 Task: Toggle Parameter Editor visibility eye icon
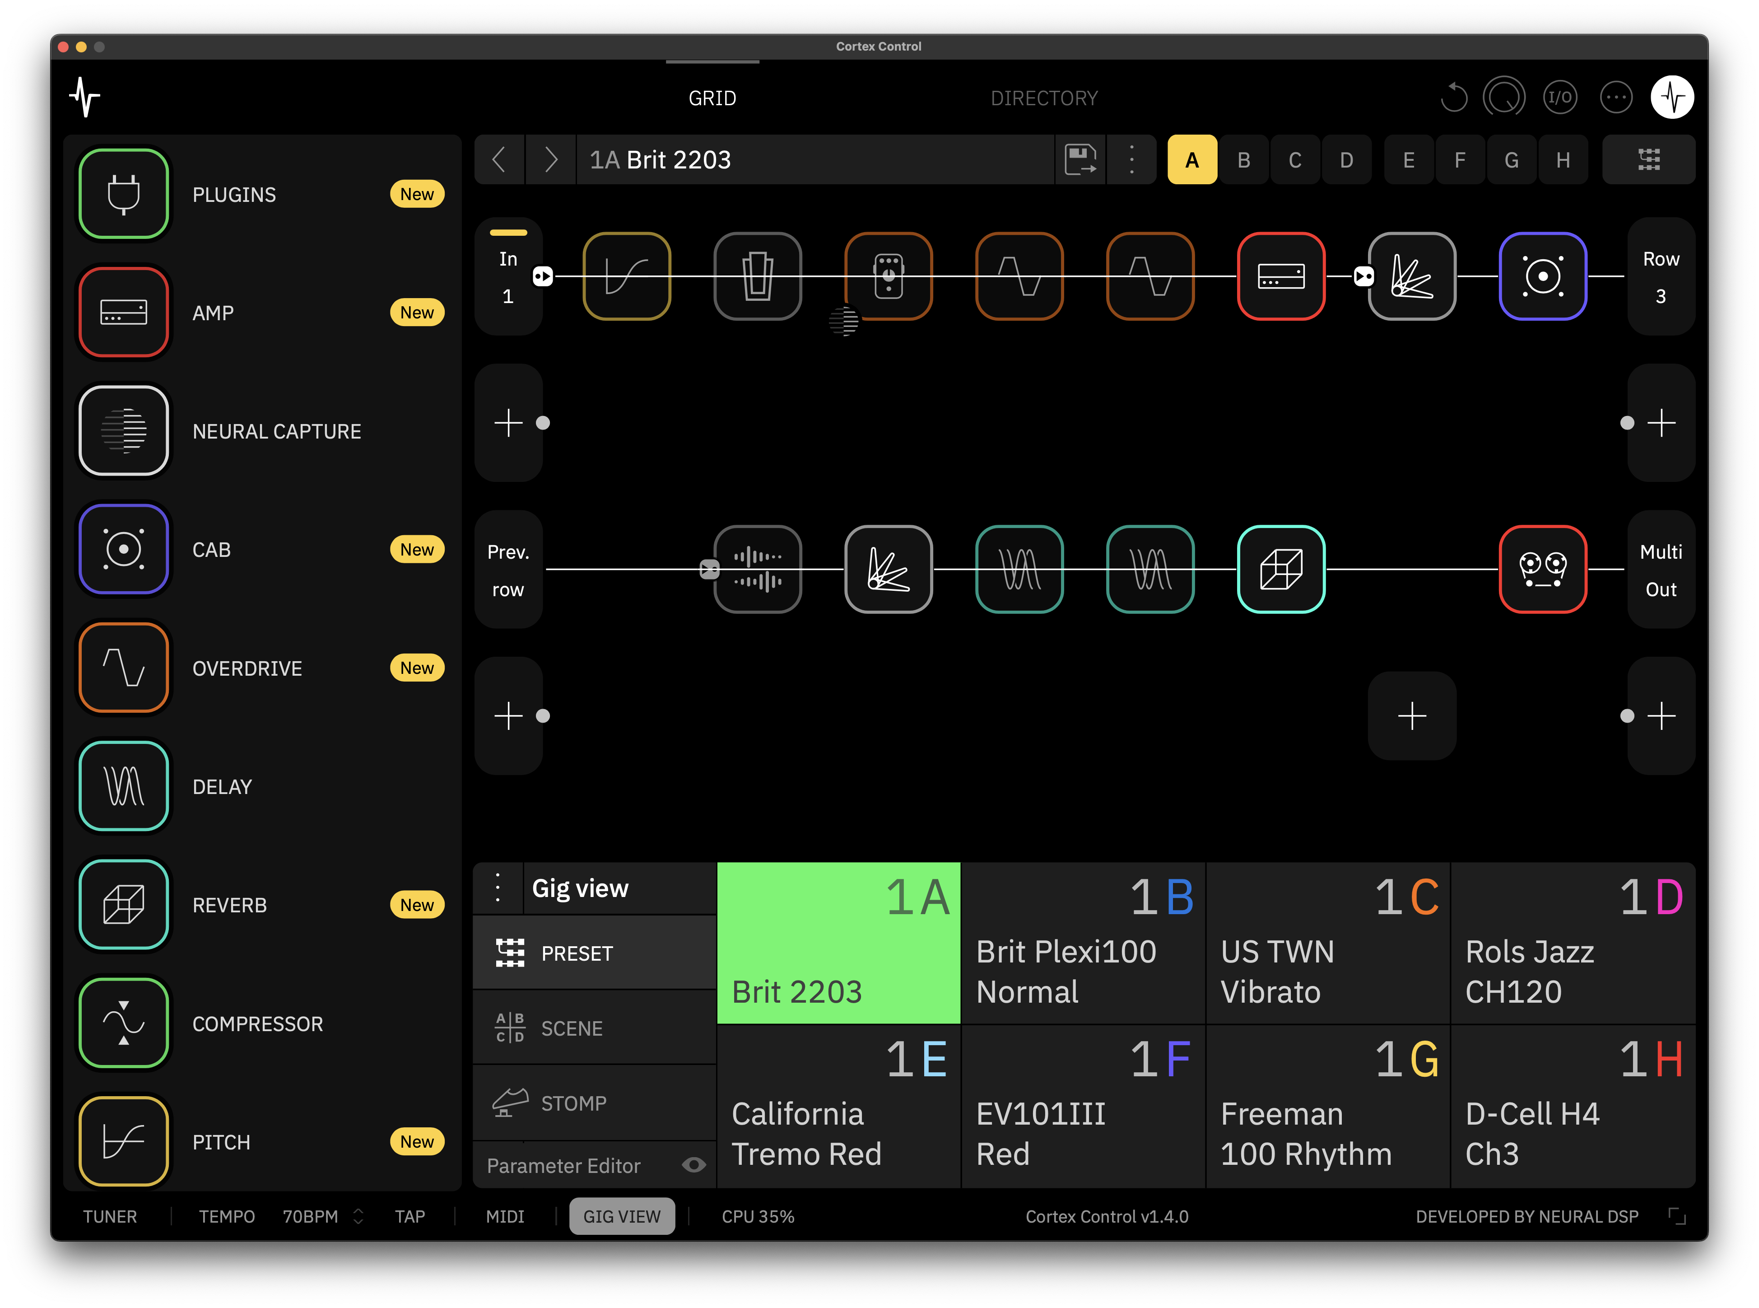coord(693,1165)
